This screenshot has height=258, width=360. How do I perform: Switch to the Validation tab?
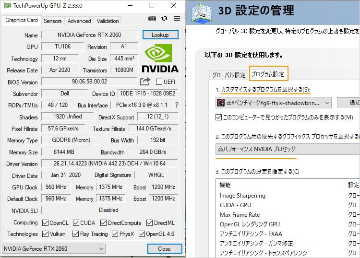[x=108, y=21]
